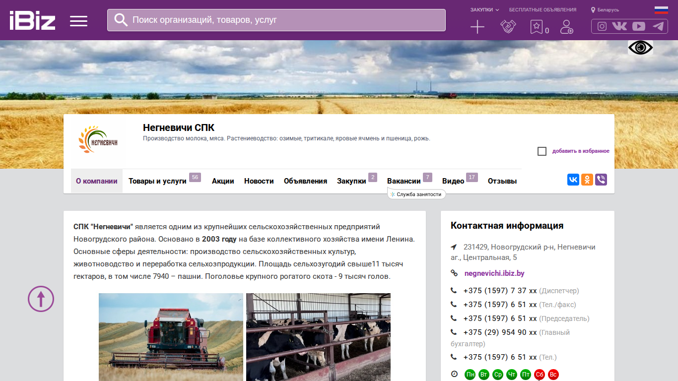This screenshot has height=381, width=678.
Task: Click the Негневичи company logo
Action: coord(98,139)
